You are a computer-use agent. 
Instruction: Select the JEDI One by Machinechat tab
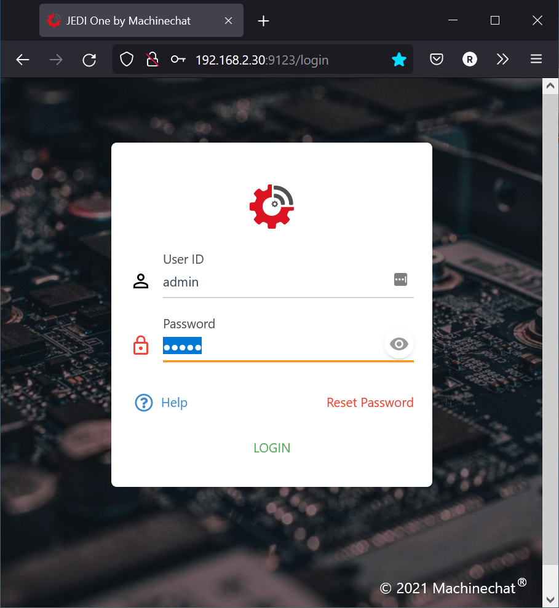pyautogui.click(x=129, y=21)
